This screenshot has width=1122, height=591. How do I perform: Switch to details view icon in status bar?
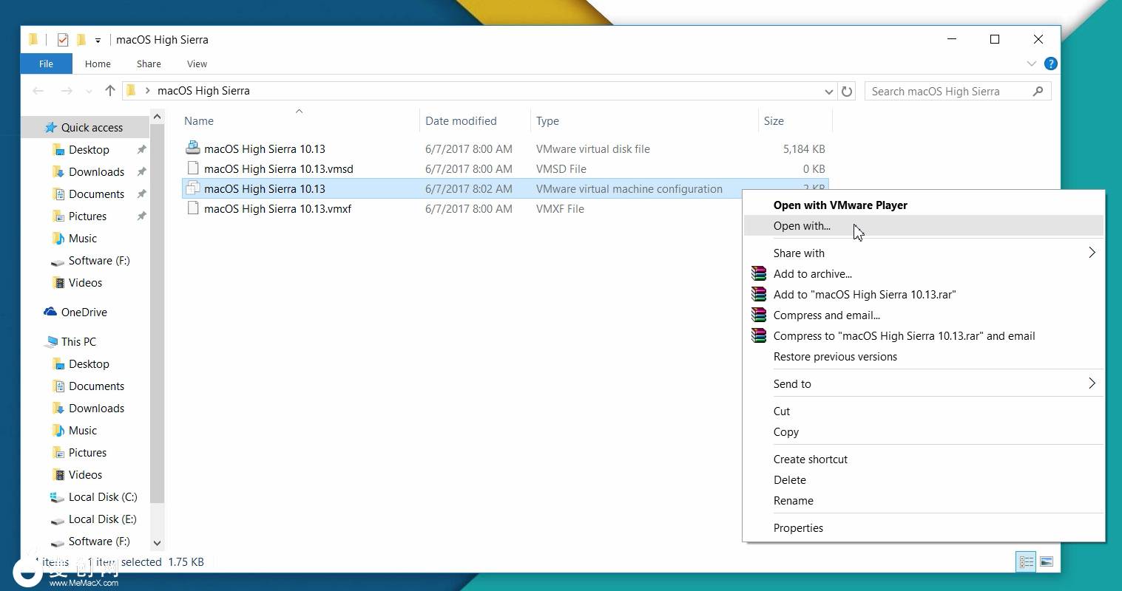point(1026,562)
